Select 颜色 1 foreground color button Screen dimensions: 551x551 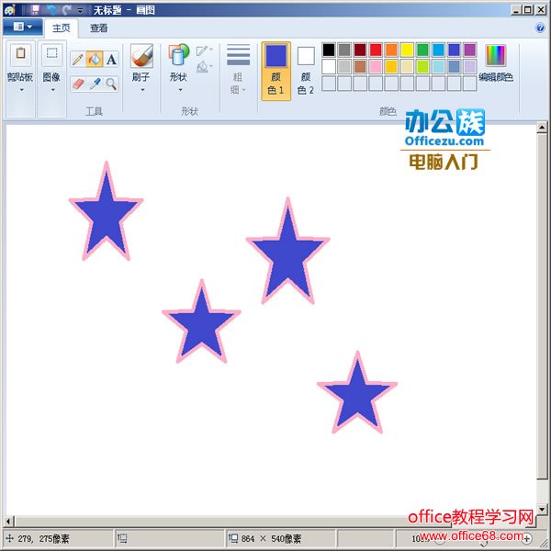click(275, 72)
